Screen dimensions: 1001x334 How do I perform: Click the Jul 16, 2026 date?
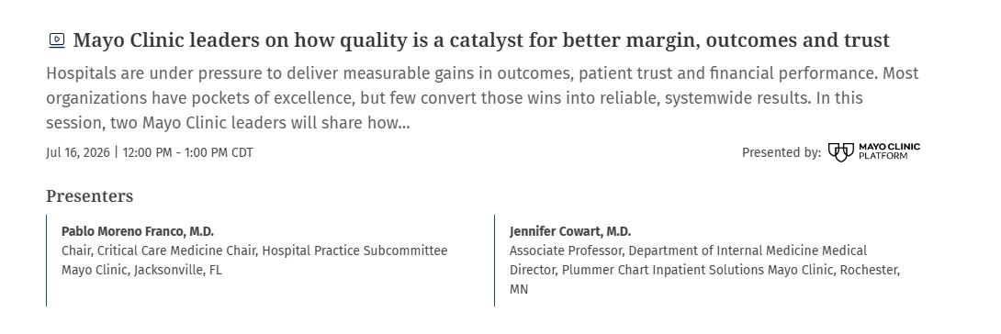[78, 153]
